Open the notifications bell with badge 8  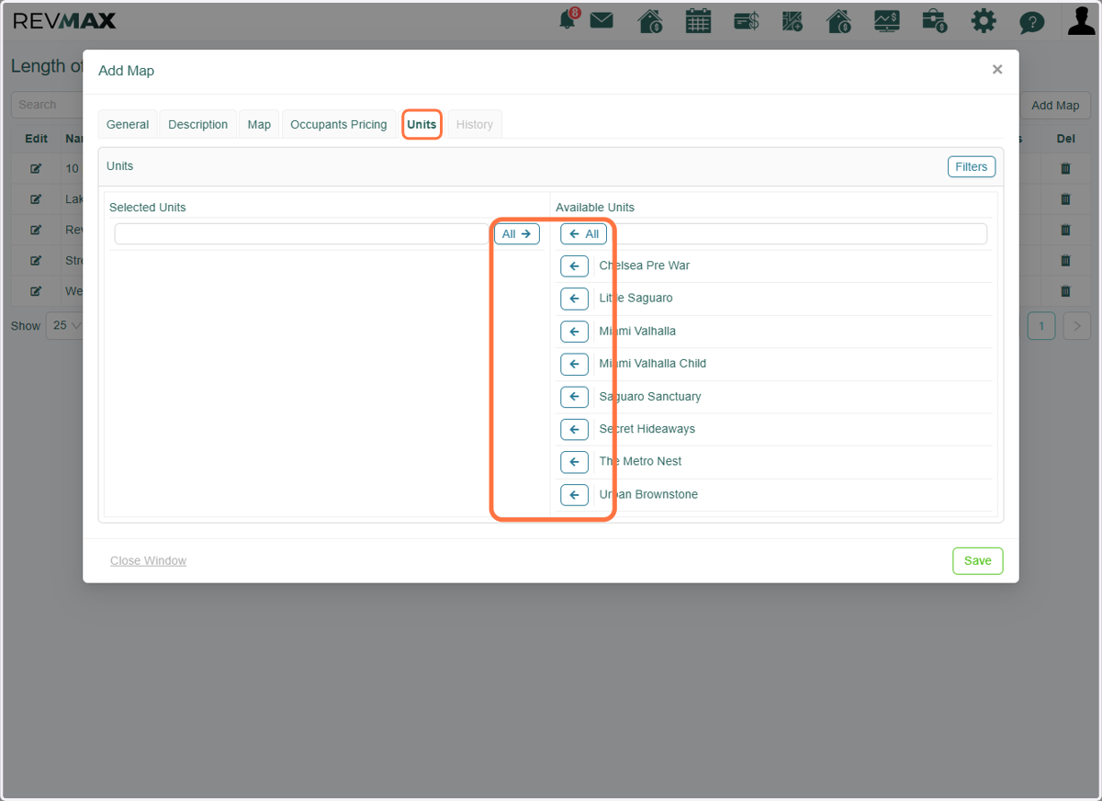569,19
